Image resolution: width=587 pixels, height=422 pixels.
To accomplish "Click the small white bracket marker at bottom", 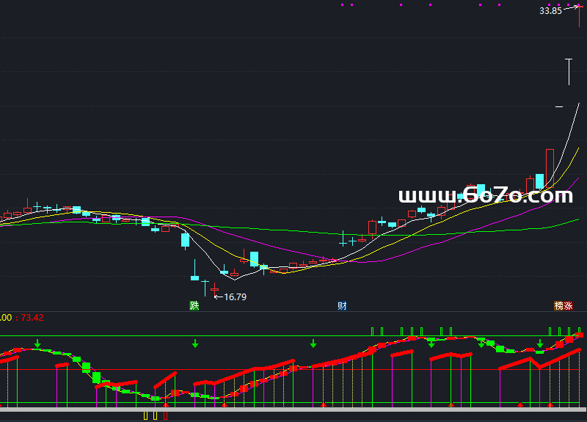I will (x=156, y=415).
